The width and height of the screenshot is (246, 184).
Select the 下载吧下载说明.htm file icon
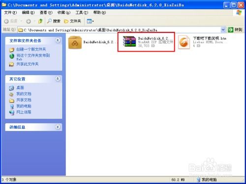click(x=184, y=42)
